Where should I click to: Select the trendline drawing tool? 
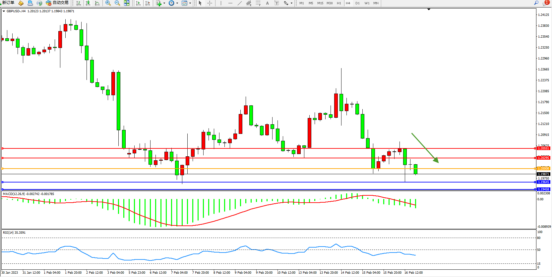(x=240, y=3)
